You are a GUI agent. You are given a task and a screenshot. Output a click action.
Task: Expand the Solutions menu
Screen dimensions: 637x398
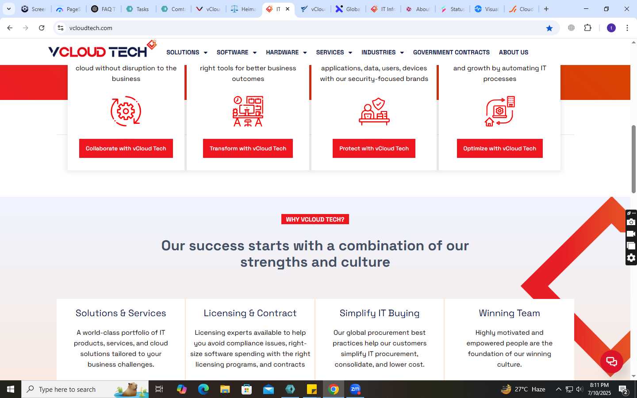(x=187, y=52)
